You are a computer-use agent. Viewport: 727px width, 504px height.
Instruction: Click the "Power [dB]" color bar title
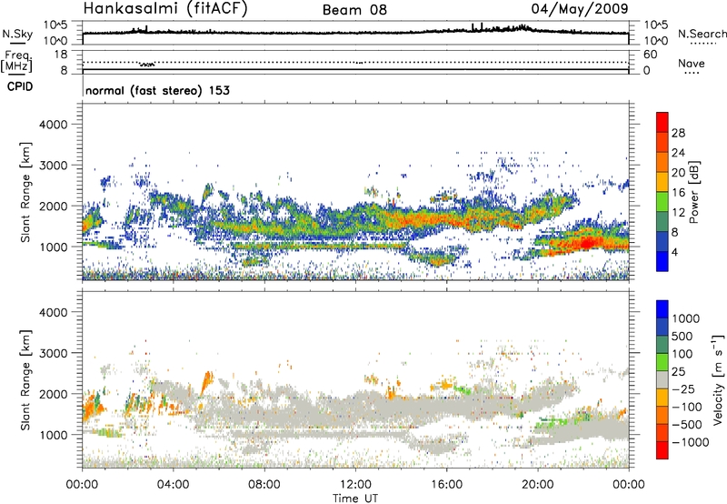pyautogui.click(x=694, y=192)
